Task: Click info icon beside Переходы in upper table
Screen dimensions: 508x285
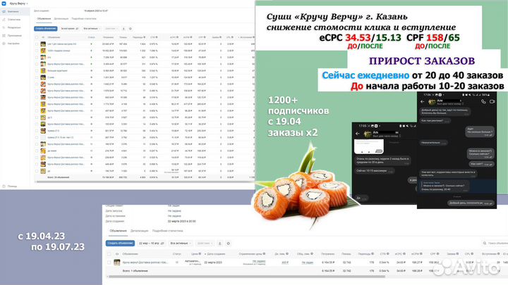Action: pos(144,37)
